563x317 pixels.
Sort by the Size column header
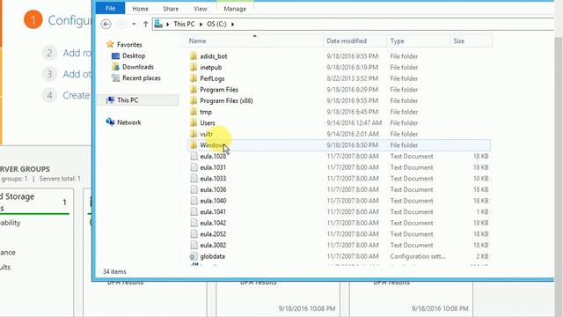tap(471, 41)
